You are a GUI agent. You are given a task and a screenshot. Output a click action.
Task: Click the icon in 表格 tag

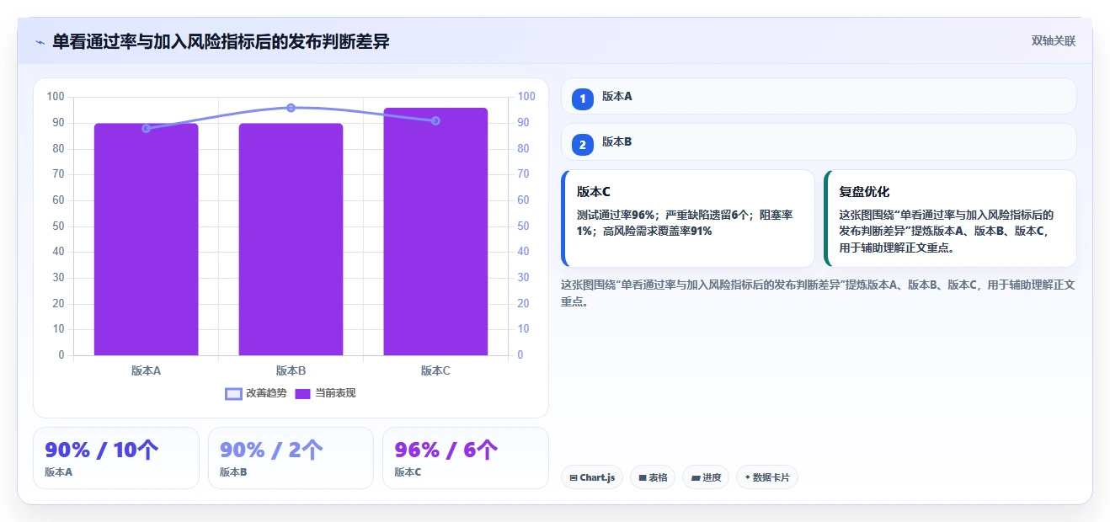coord(643,477)
